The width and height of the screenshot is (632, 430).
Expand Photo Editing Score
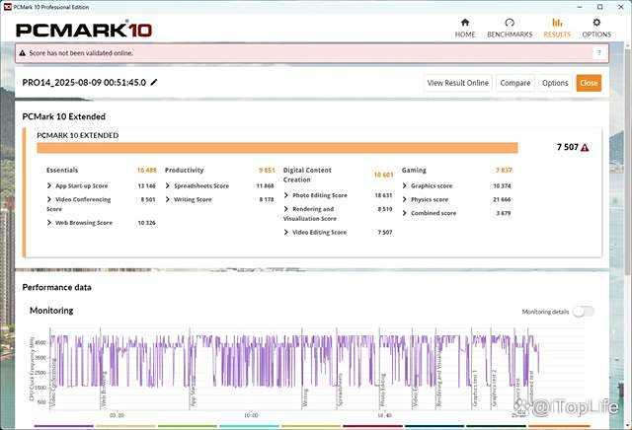286,195
